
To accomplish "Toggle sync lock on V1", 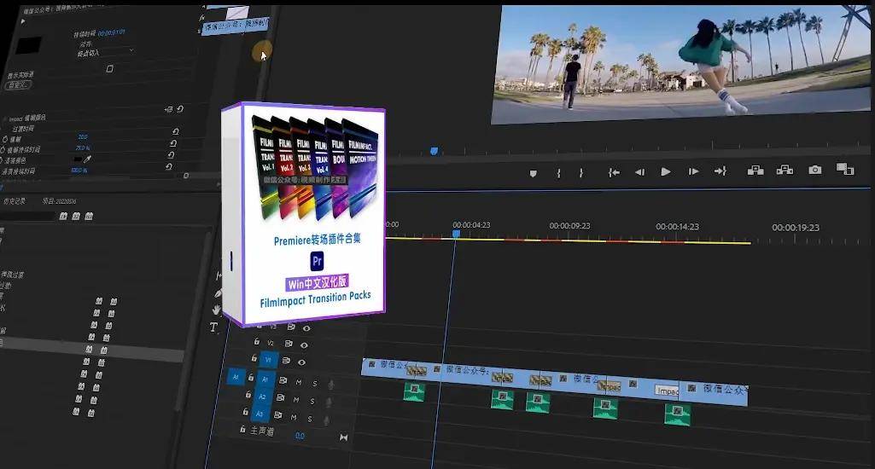I will [x=286, y=361].
